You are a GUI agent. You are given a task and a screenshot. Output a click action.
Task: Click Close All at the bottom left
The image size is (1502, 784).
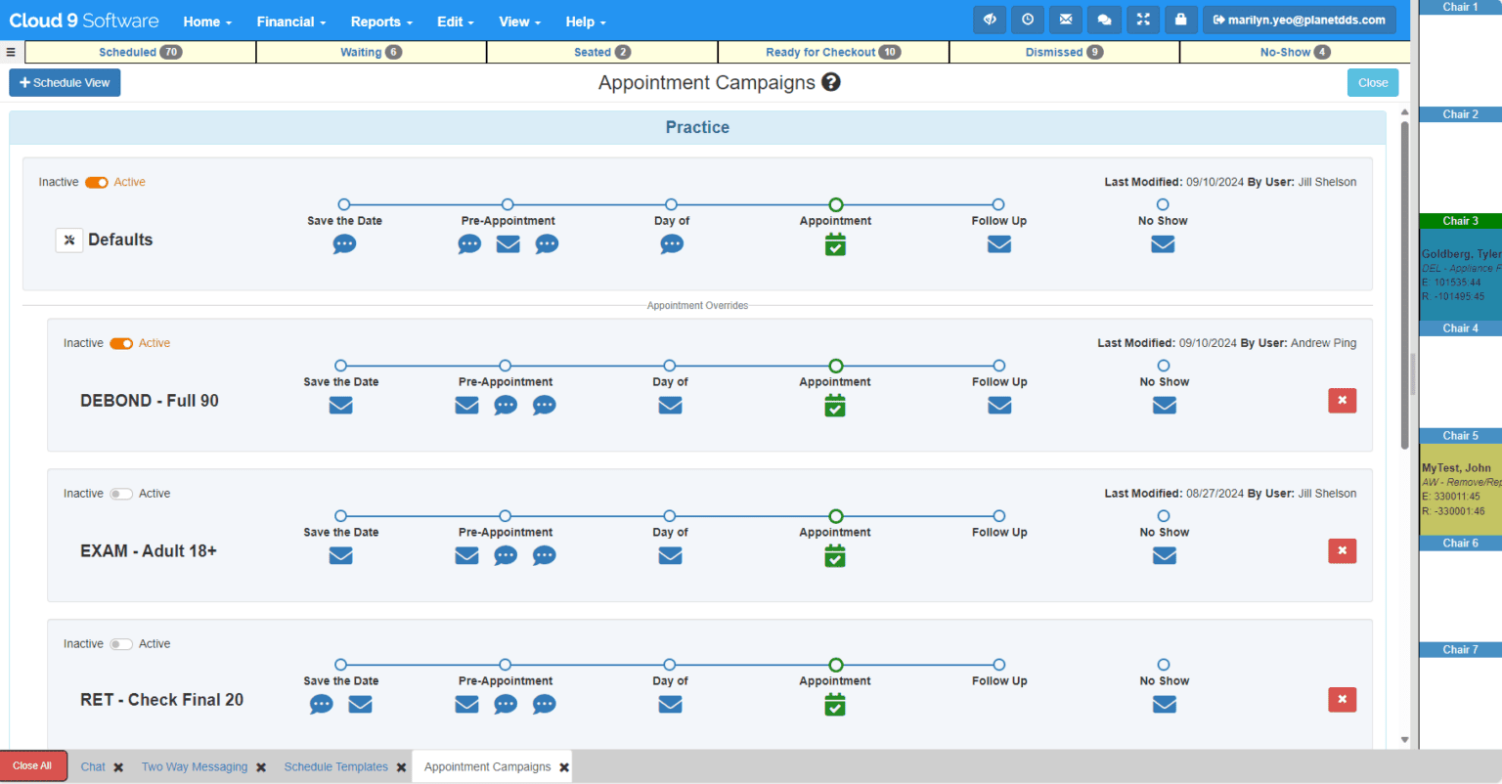pyautogui.click(x=33, y=766)
